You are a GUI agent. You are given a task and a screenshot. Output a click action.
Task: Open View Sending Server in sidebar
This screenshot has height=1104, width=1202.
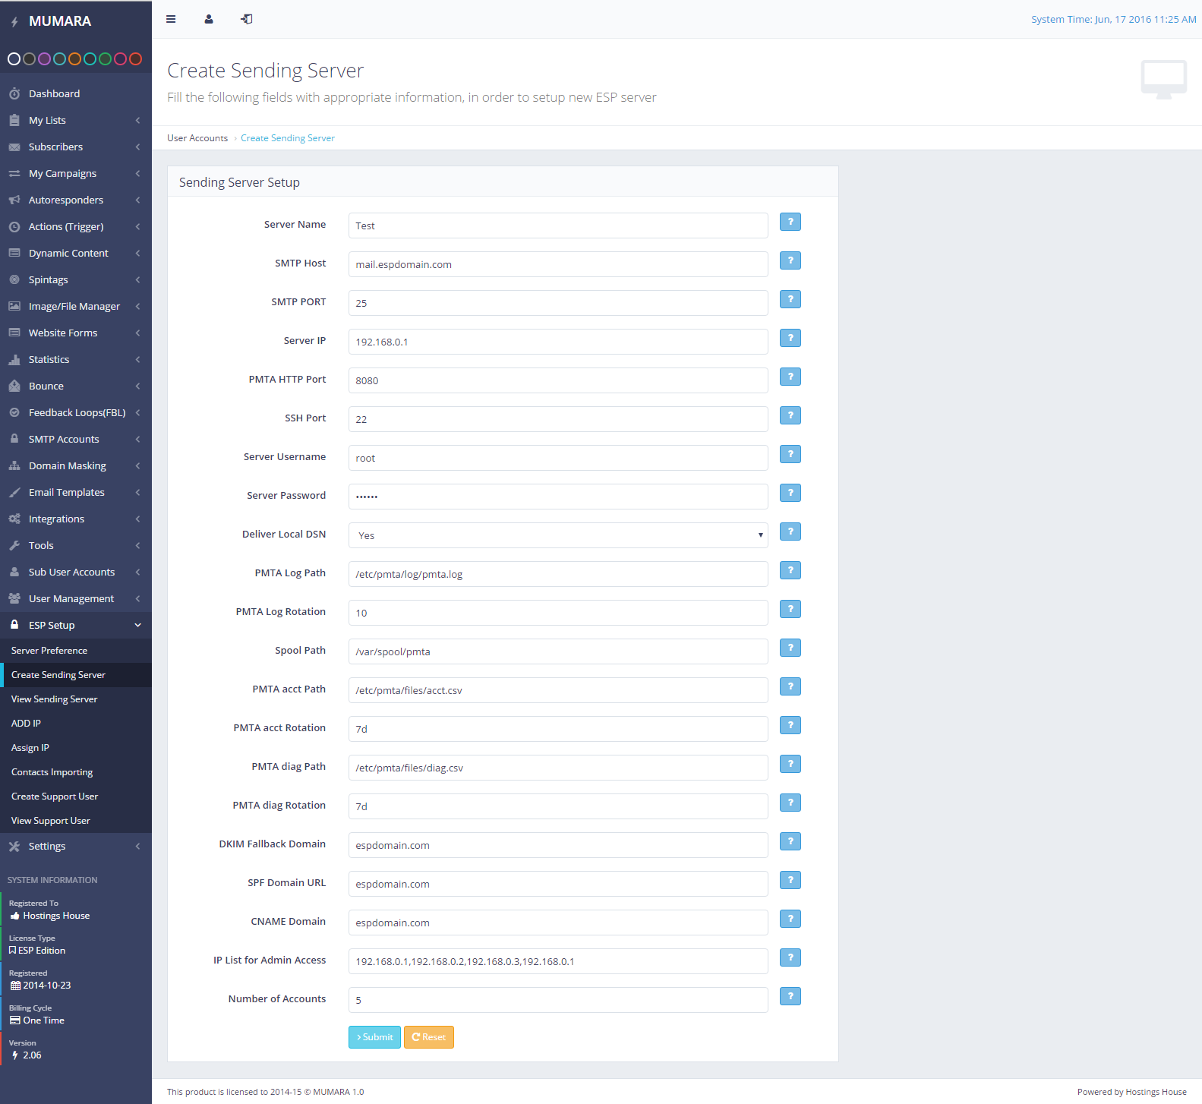pos(54,699)
